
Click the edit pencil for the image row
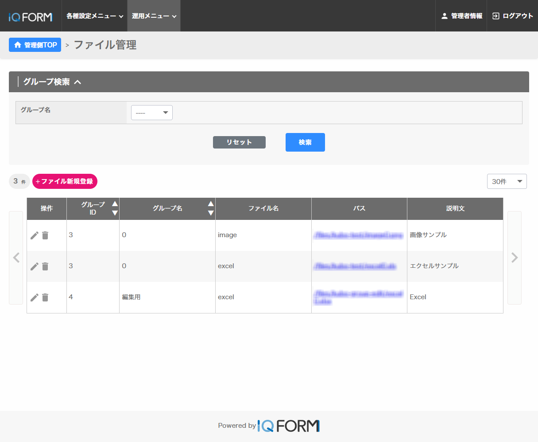tap(34, 235)
